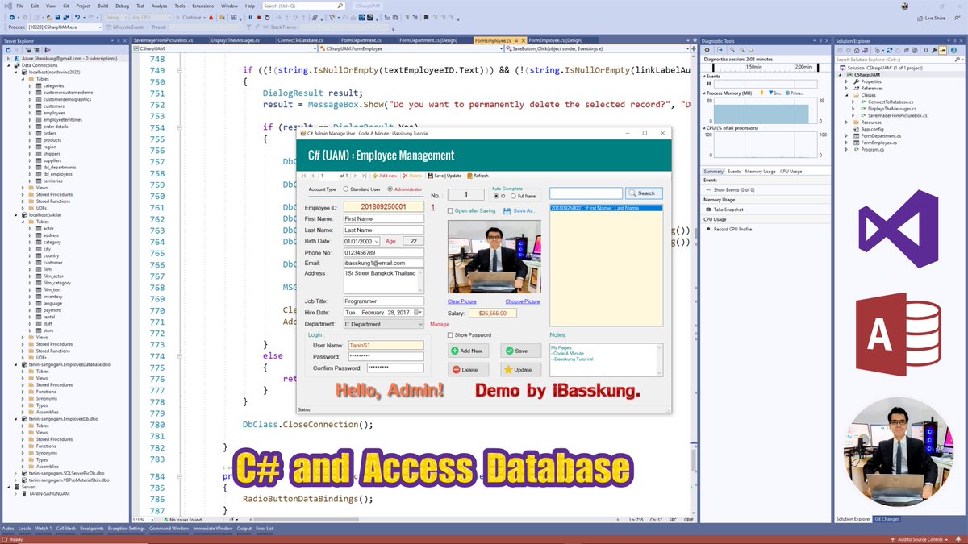The image size is (968, 544).
Task: Click the Visual Studio logo in title bar
Action: point(7,6)
